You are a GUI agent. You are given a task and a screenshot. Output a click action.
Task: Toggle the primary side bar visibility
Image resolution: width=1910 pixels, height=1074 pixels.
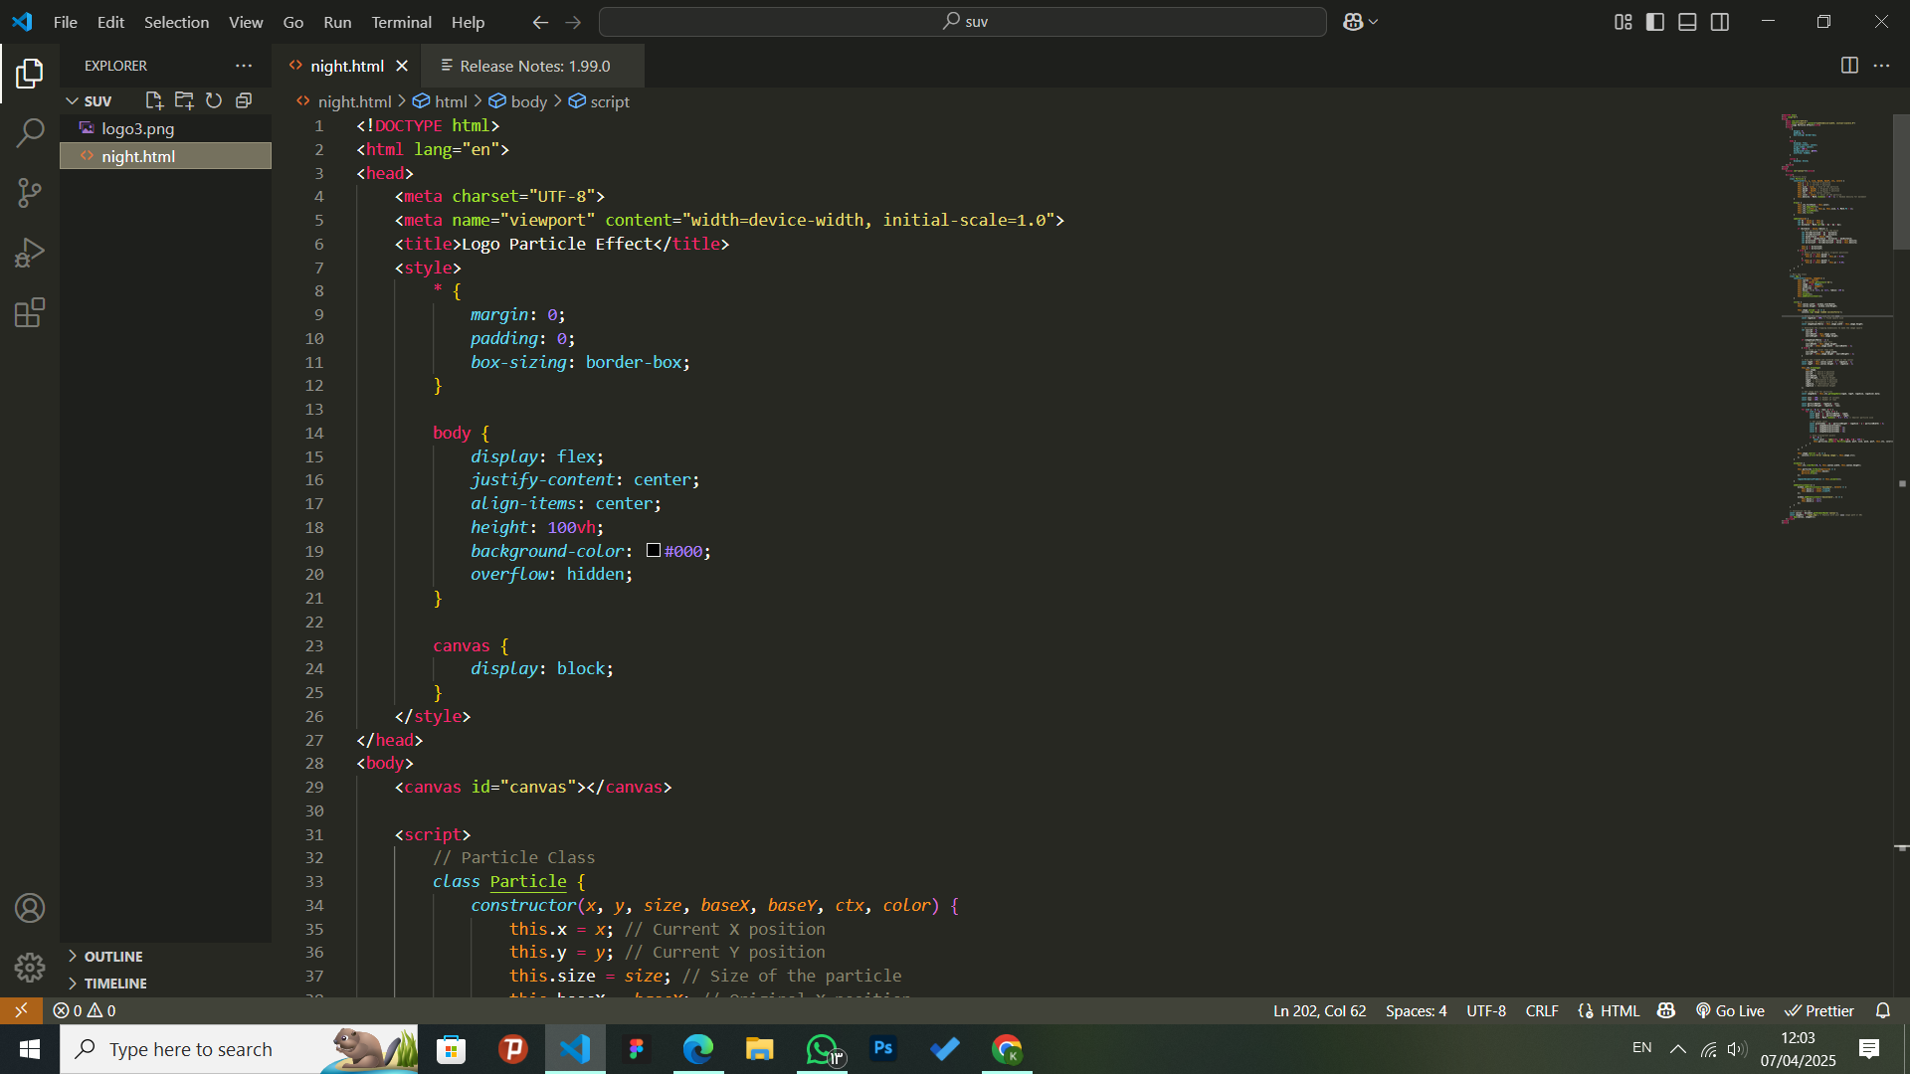coord(1655,22)
